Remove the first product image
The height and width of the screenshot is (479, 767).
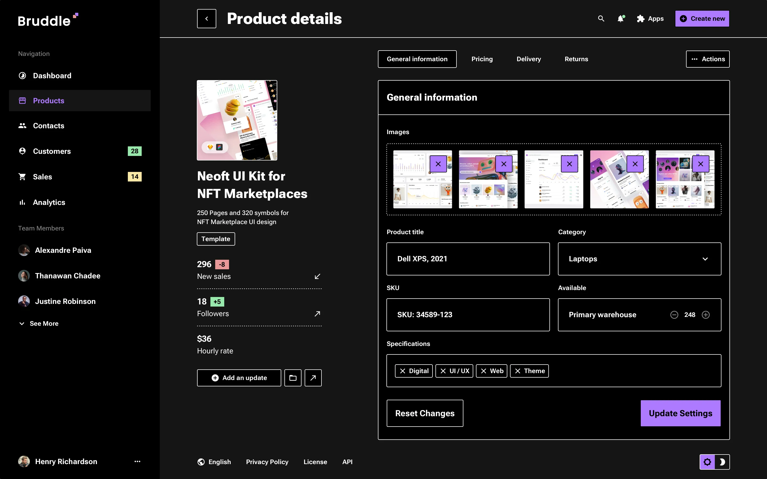click(438, 164)
